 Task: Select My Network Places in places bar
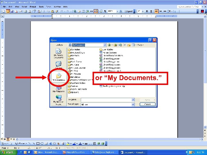(x=58, y=100)
